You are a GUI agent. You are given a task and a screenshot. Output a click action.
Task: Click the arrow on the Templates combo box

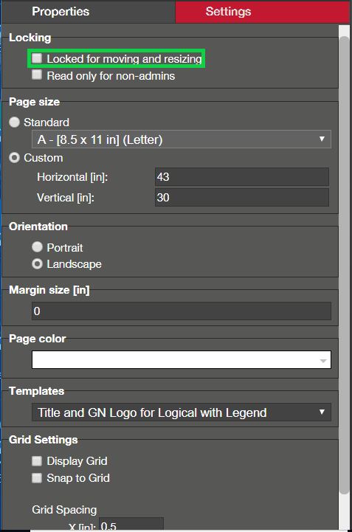pos(322,412)
